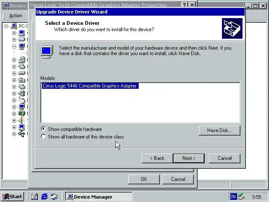
Task: Select the Network adapters green card icon
Action: click(x=22, y=114)
